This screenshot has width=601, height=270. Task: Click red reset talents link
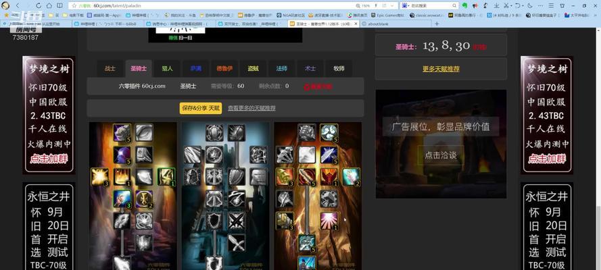(318, 87)
